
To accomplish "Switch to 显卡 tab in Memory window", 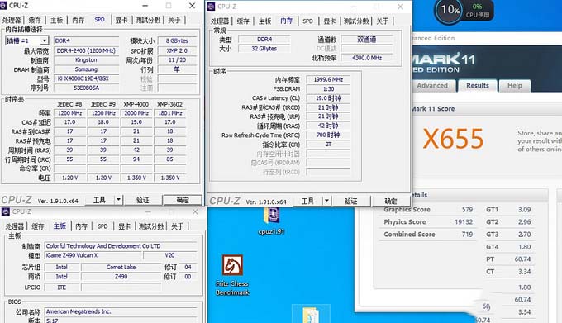I will coord(330,21).
